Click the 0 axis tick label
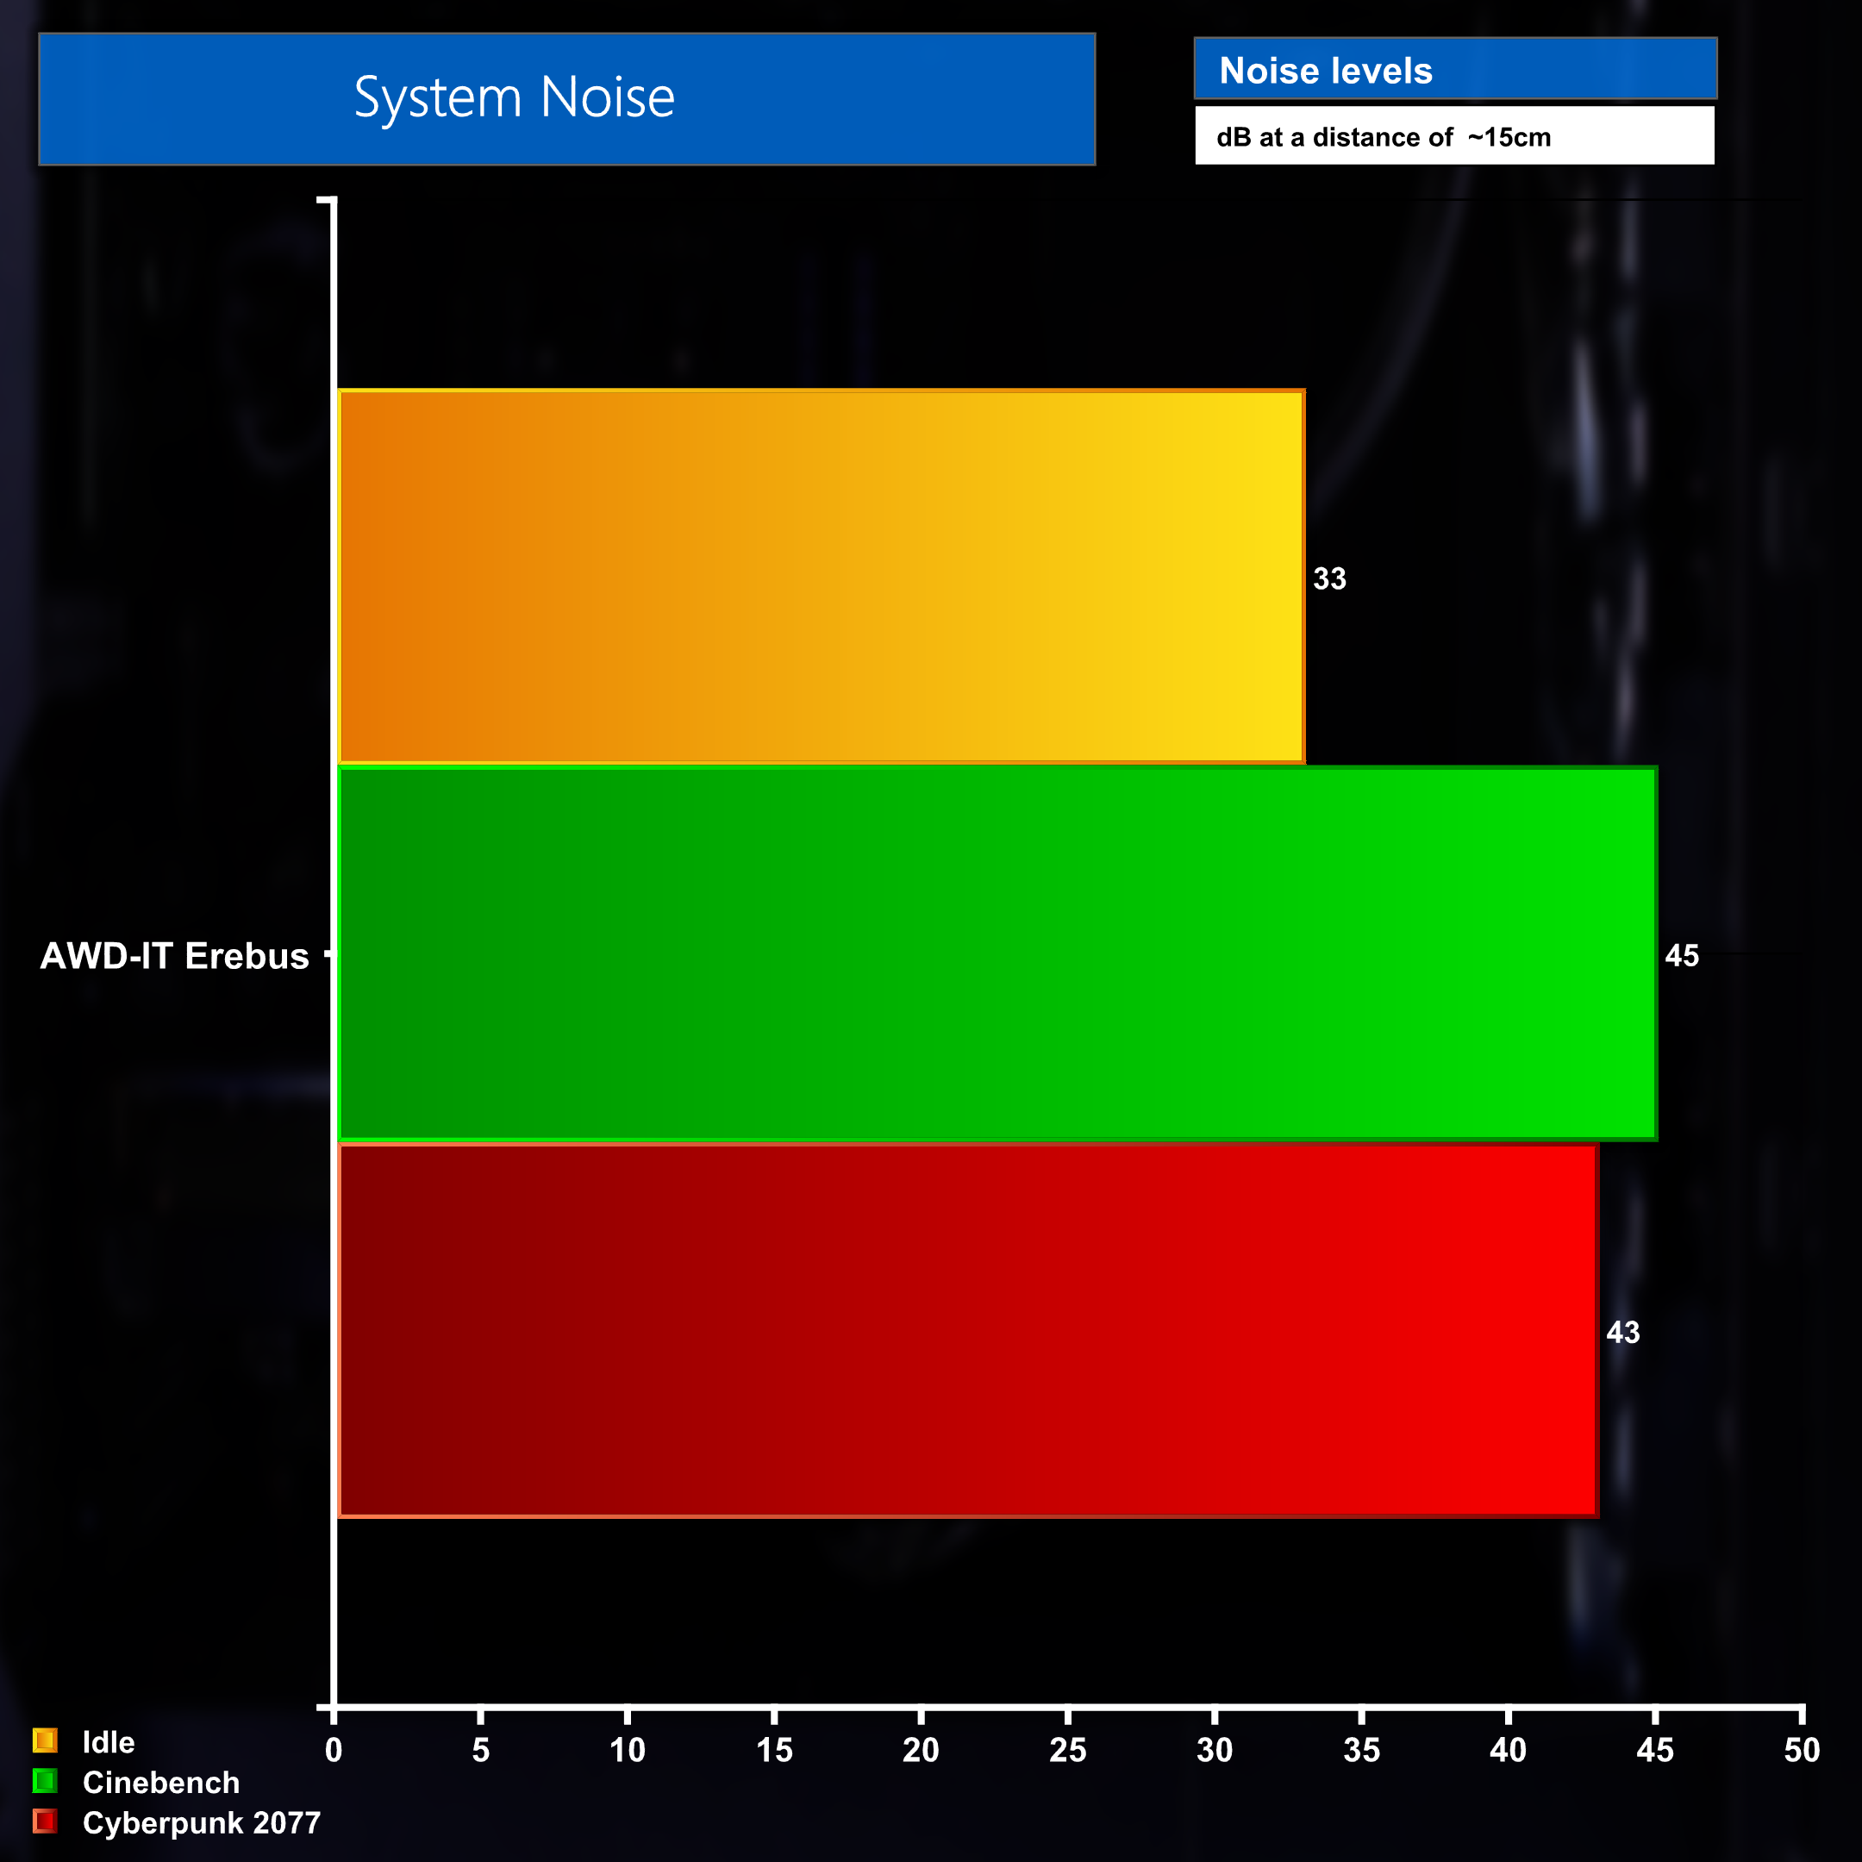Viewport: 1862px width, 1862px height. [334, 1749]
